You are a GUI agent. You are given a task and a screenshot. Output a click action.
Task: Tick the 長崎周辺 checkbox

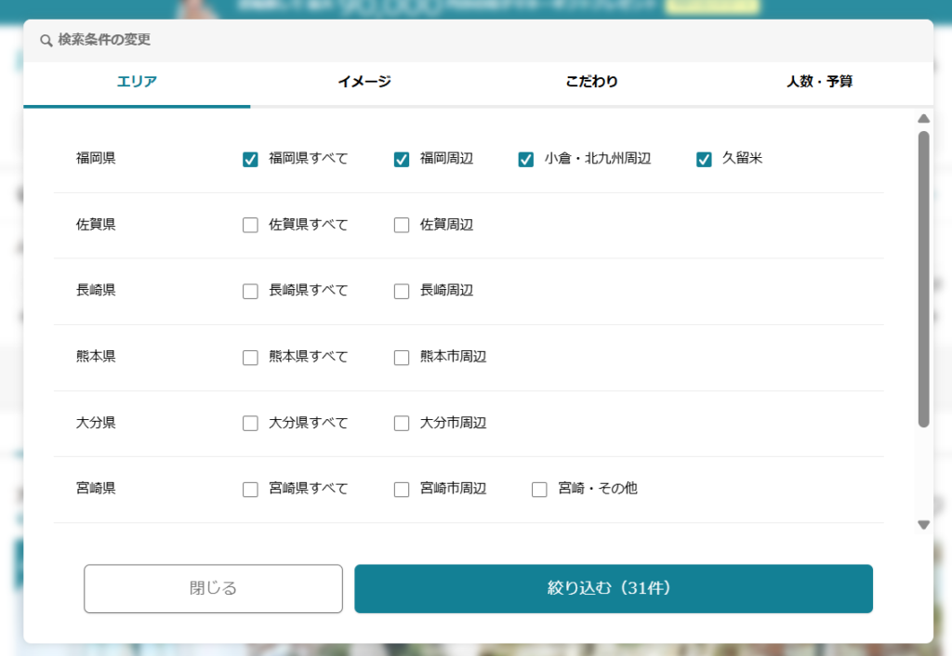click(x=402, y=291)
